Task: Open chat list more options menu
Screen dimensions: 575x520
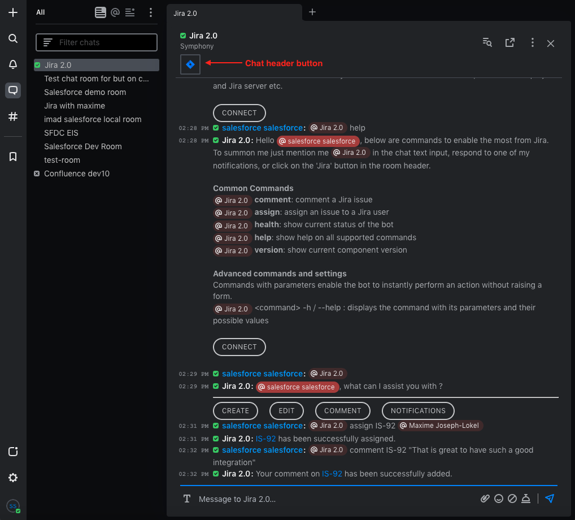Action: pyautogui.click(x=151, y=12)
